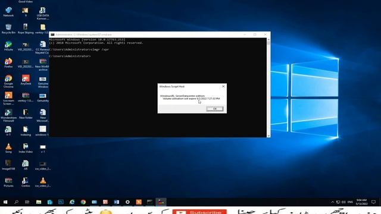Click the Command Prompt title bar icon

[x=52, y=34]
